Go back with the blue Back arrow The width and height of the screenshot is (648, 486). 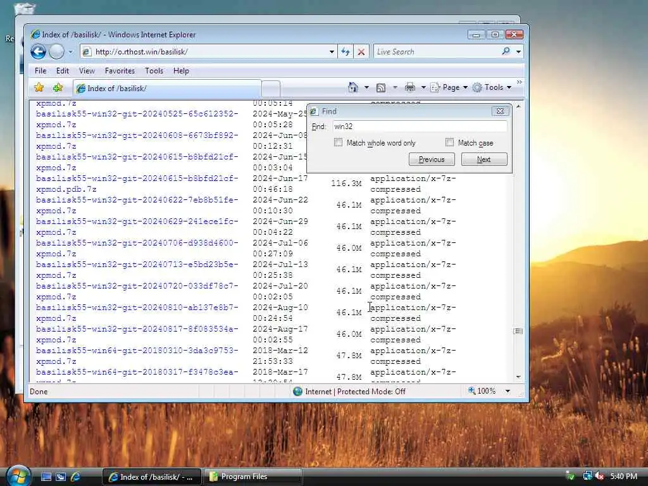coord(38,52)
